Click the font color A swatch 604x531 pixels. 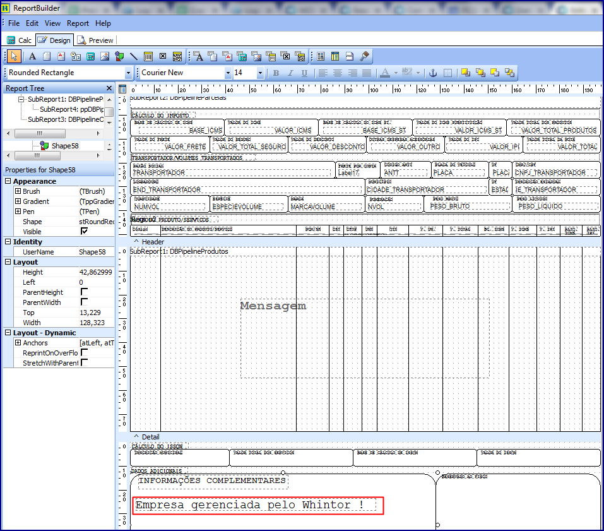click(385, 73)
